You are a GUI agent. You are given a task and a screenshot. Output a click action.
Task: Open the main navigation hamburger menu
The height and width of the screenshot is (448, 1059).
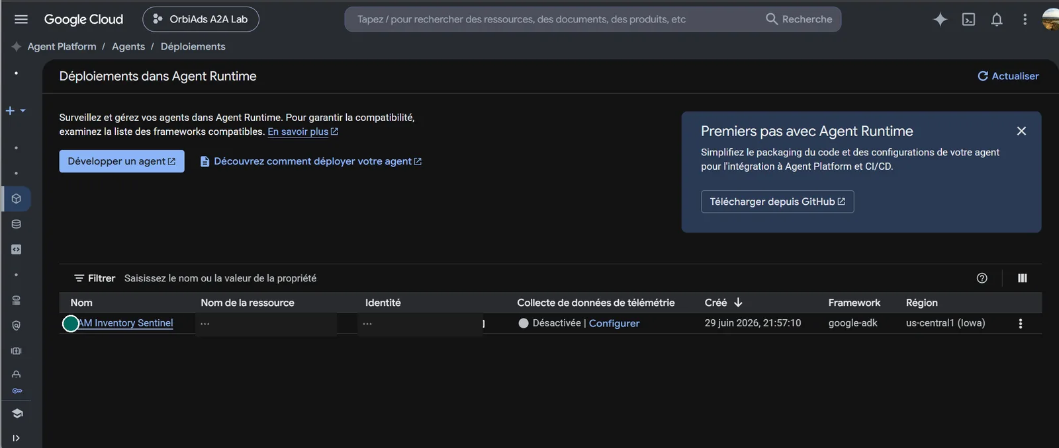click(21, 19)
